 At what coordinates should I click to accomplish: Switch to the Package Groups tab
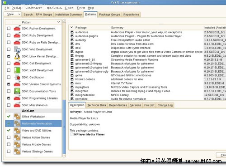click(x=109, y=15)
